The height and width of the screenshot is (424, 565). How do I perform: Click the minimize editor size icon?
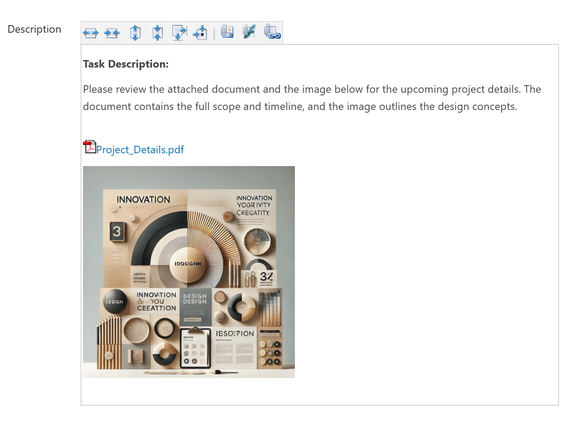click(x=200, y=33)
